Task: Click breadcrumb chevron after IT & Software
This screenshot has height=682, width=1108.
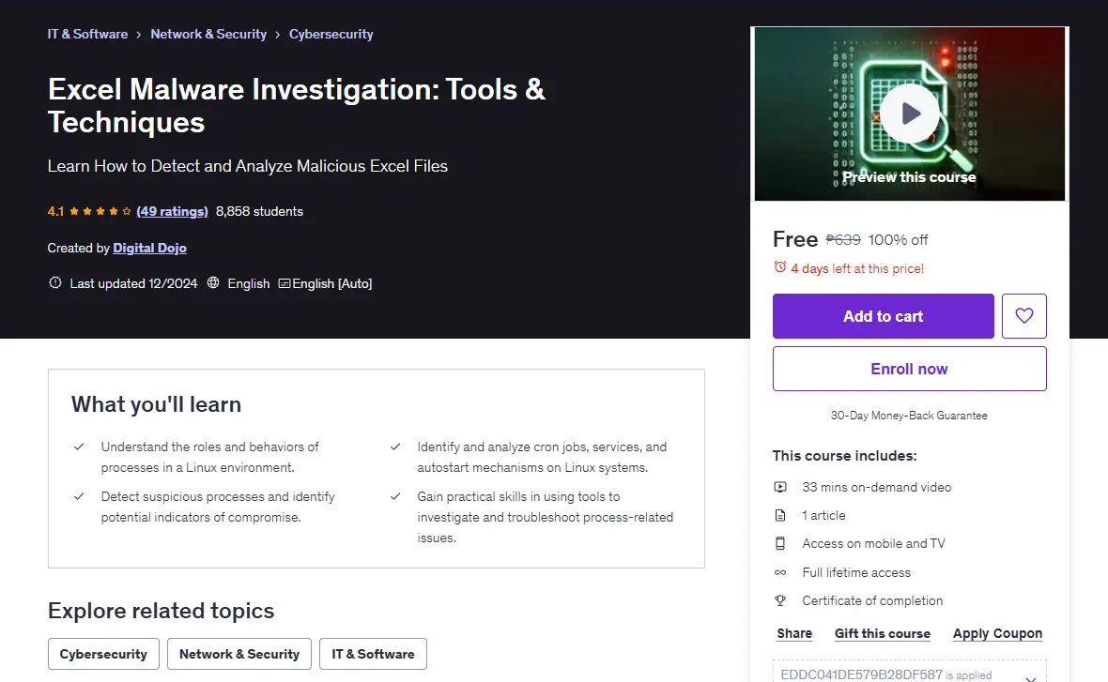Action: 139,35
